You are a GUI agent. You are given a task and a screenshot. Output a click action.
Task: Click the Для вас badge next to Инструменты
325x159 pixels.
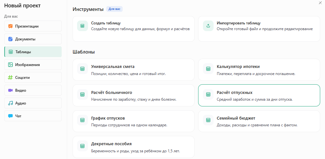pos(114,9)
